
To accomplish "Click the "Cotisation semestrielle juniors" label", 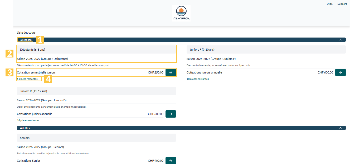I will point(36,72).
